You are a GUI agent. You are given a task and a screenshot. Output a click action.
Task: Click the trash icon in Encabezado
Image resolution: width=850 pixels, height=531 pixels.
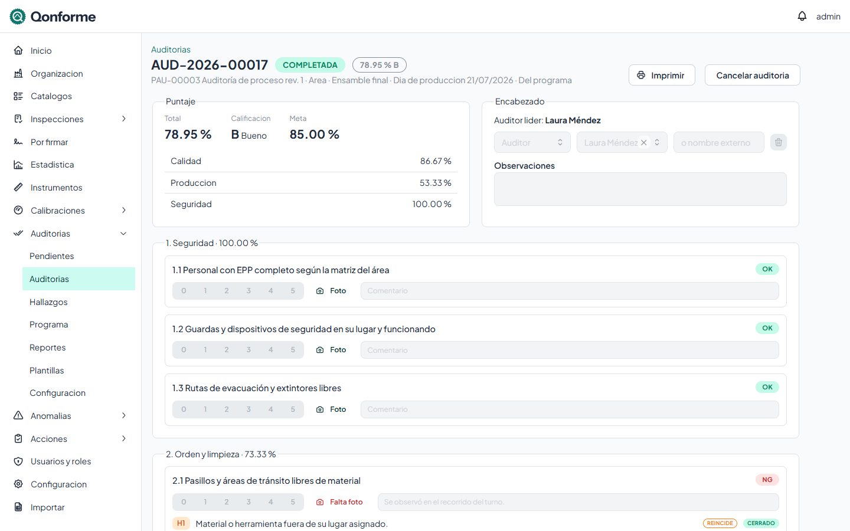pos(779,142)
